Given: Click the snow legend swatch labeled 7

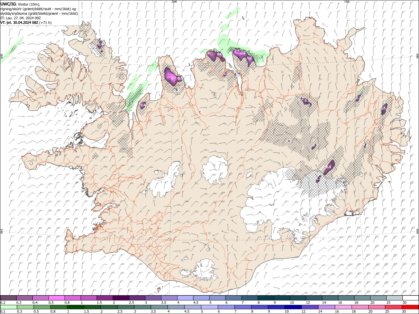Looking at the screenshot, I should [249, 298].
